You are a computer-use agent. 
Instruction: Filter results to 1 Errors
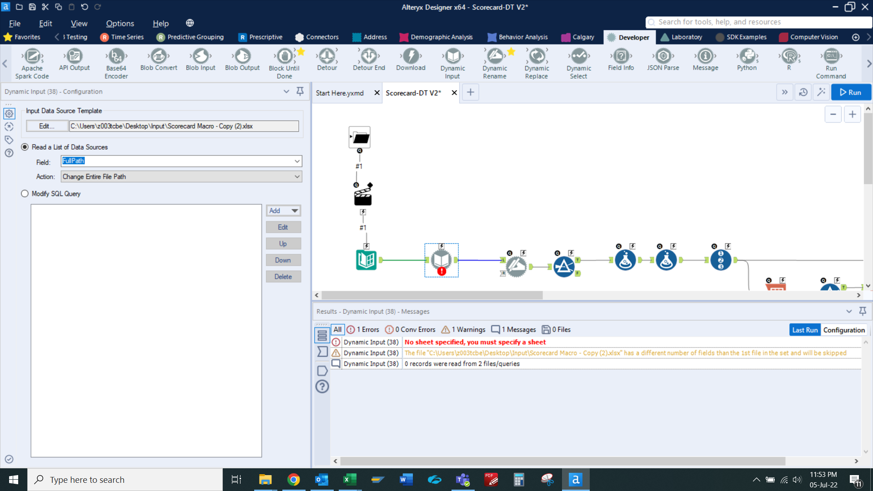(363, 330)
